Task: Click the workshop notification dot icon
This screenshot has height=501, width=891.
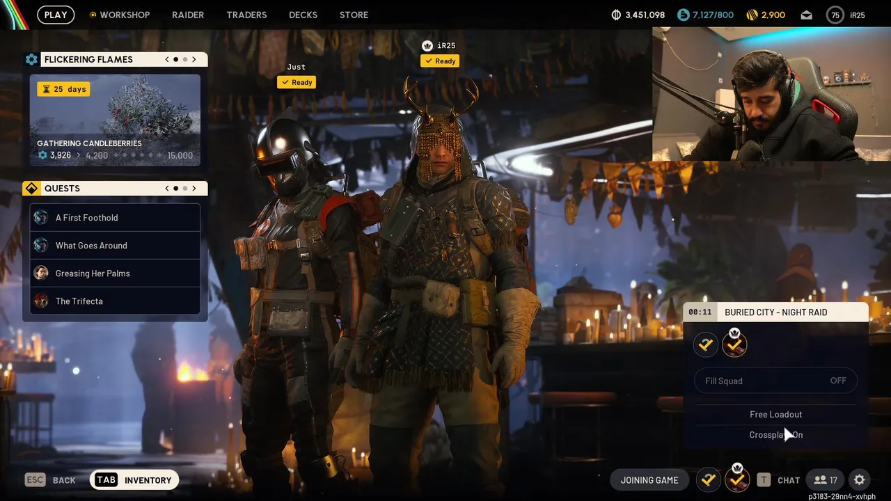Action: tap(93, 15)
